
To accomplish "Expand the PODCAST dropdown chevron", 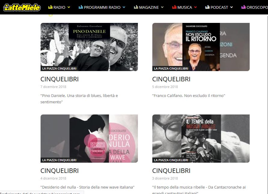I will pos(231,7).
